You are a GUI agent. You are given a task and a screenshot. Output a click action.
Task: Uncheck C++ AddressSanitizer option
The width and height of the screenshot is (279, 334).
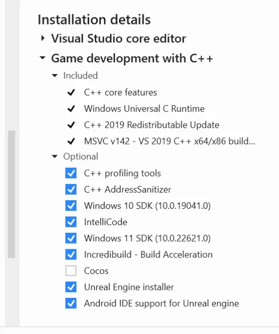pyautogui.click(x=71, y=189)
